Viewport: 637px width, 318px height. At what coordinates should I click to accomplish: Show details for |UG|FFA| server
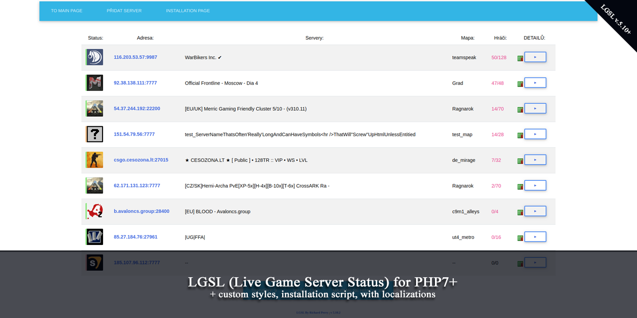535,237
